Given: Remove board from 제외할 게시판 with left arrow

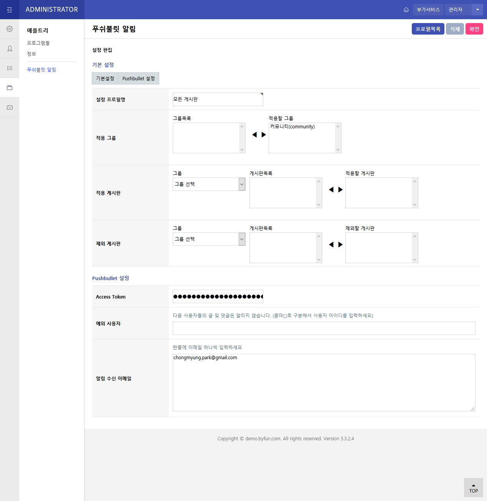Looking at the screenshot, I should 331,244.
